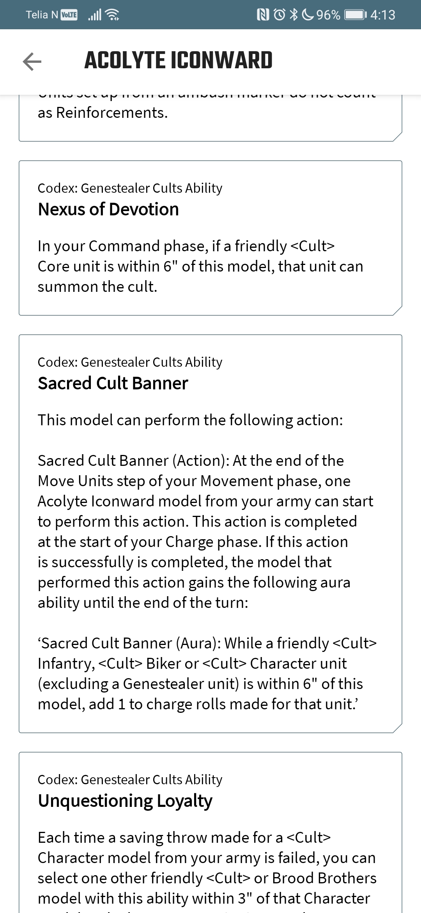Tap the 96% battery percentage text
Viewport: 421px width, 913px height.
click(328, 15)
